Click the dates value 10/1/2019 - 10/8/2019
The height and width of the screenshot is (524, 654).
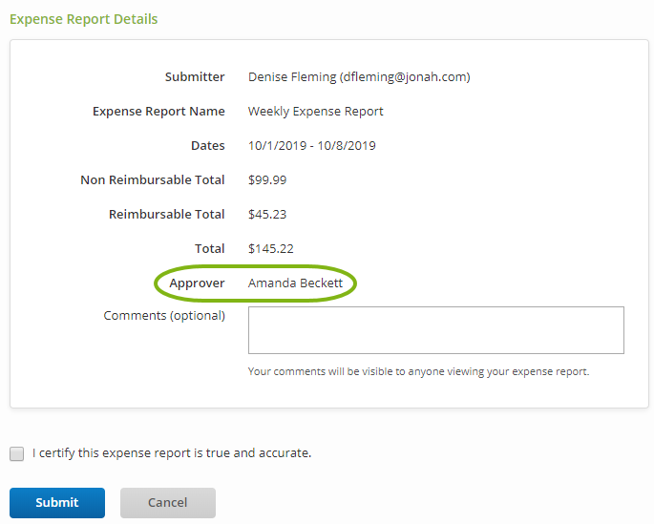tap(311, 145)
